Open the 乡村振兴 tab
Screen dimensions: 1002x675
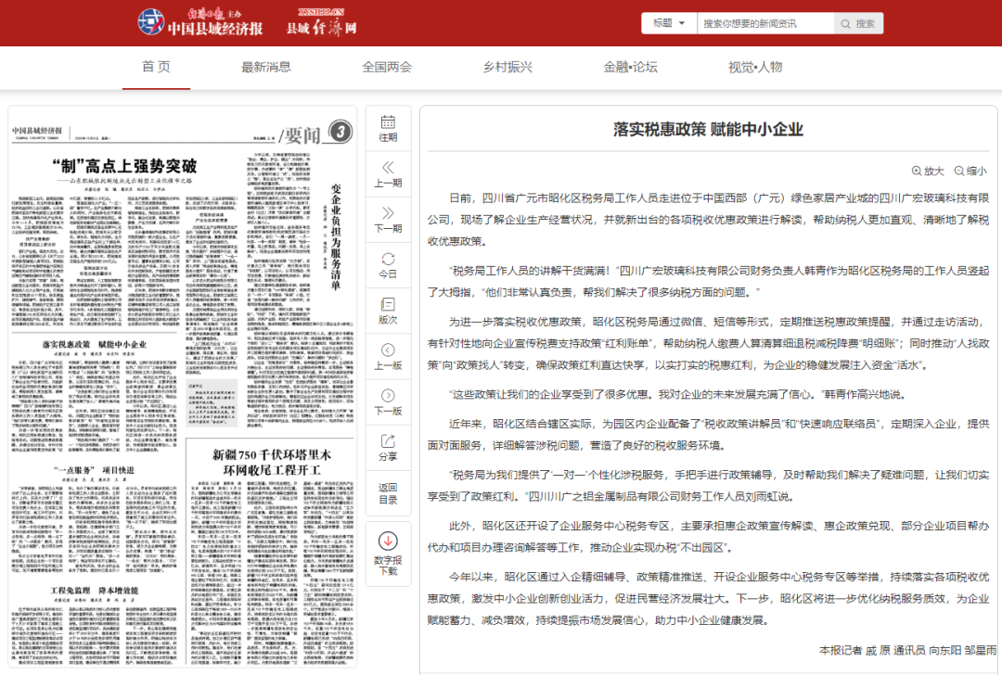(507, 67)
